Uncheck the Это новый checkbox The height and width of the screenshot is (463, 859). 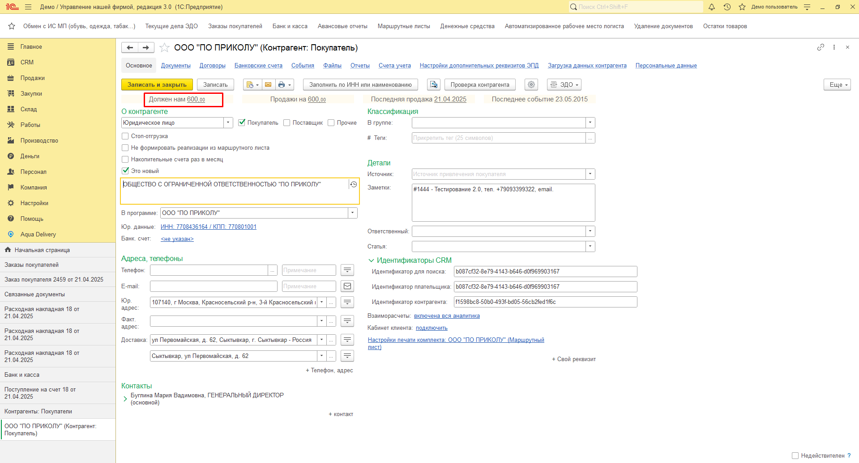(125, 171)
